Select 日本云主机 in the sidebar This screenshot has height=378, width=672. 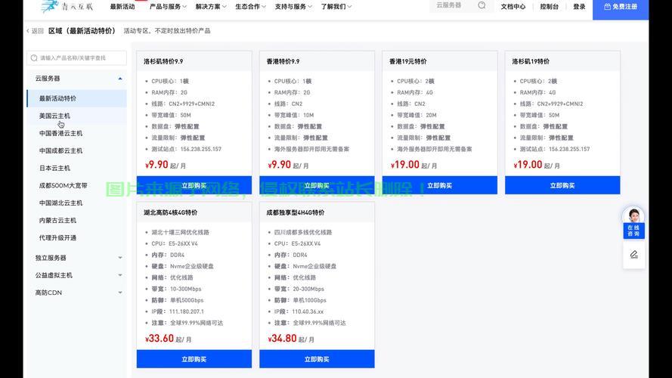point(54,168)
